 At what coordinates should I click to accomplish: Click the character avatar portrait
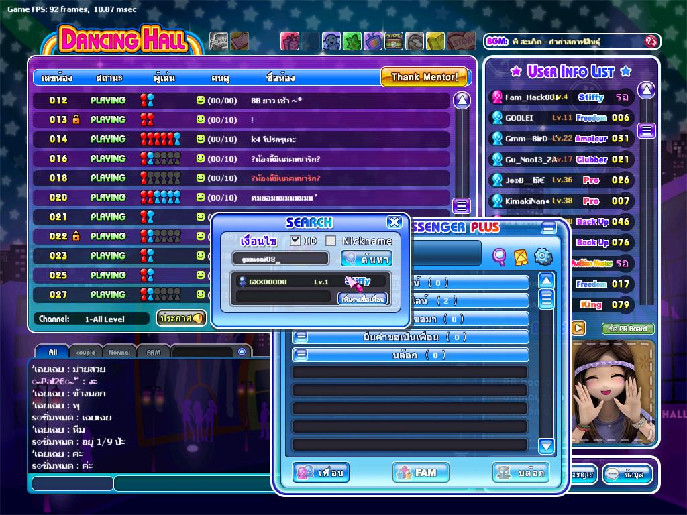click(x=613, y=391)
